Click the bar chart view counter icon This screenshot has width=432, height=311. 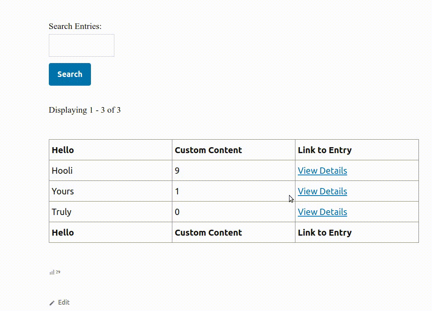(52, 272)
